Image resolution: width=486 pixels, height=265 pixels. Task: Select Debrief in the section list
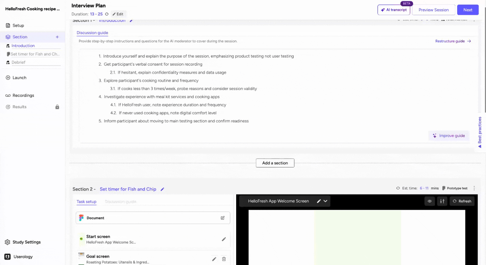coord(18,62)
